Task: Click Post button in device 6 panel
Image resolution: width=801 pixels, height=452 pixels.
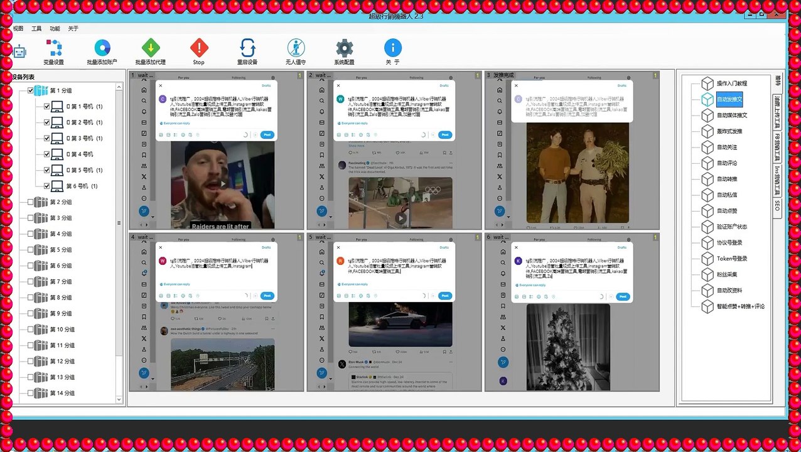Action: (x=623, y=296)
